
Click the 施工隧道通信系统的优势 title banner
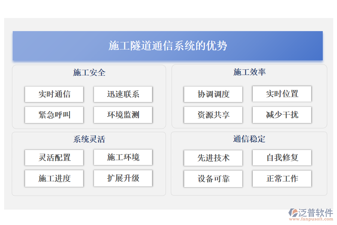point(168,46)
